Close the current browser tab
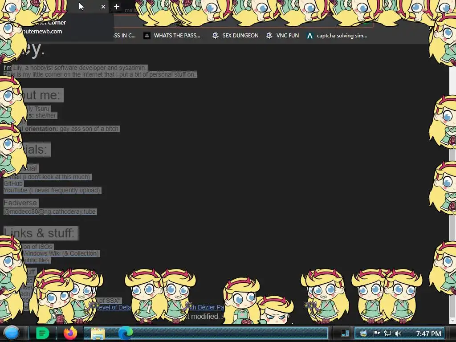Image resolution: width=456 pixels, height=342 pixels. coord(103,7)
